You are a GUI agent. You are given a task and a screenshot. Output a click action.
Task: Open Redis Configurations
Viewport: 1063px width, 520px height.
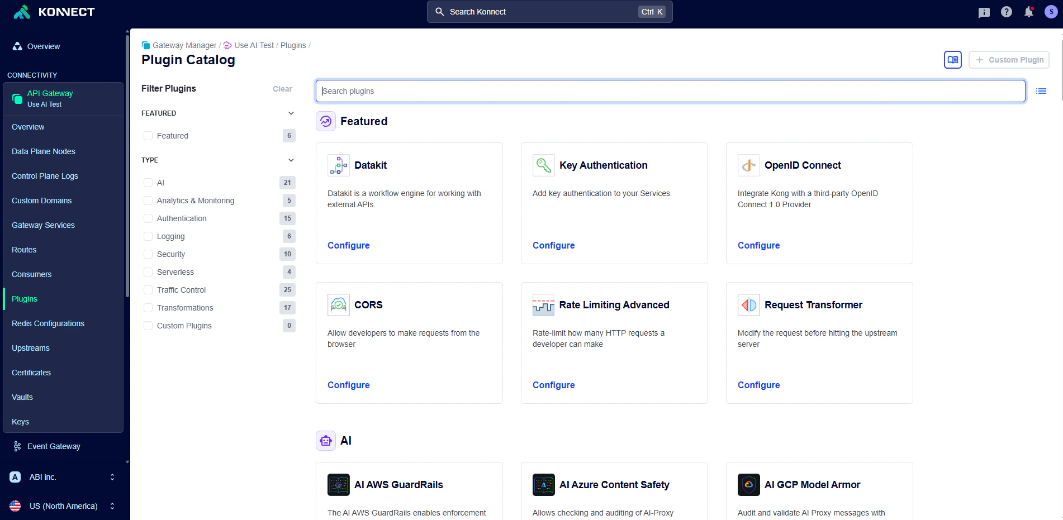[x=48, y=323]
